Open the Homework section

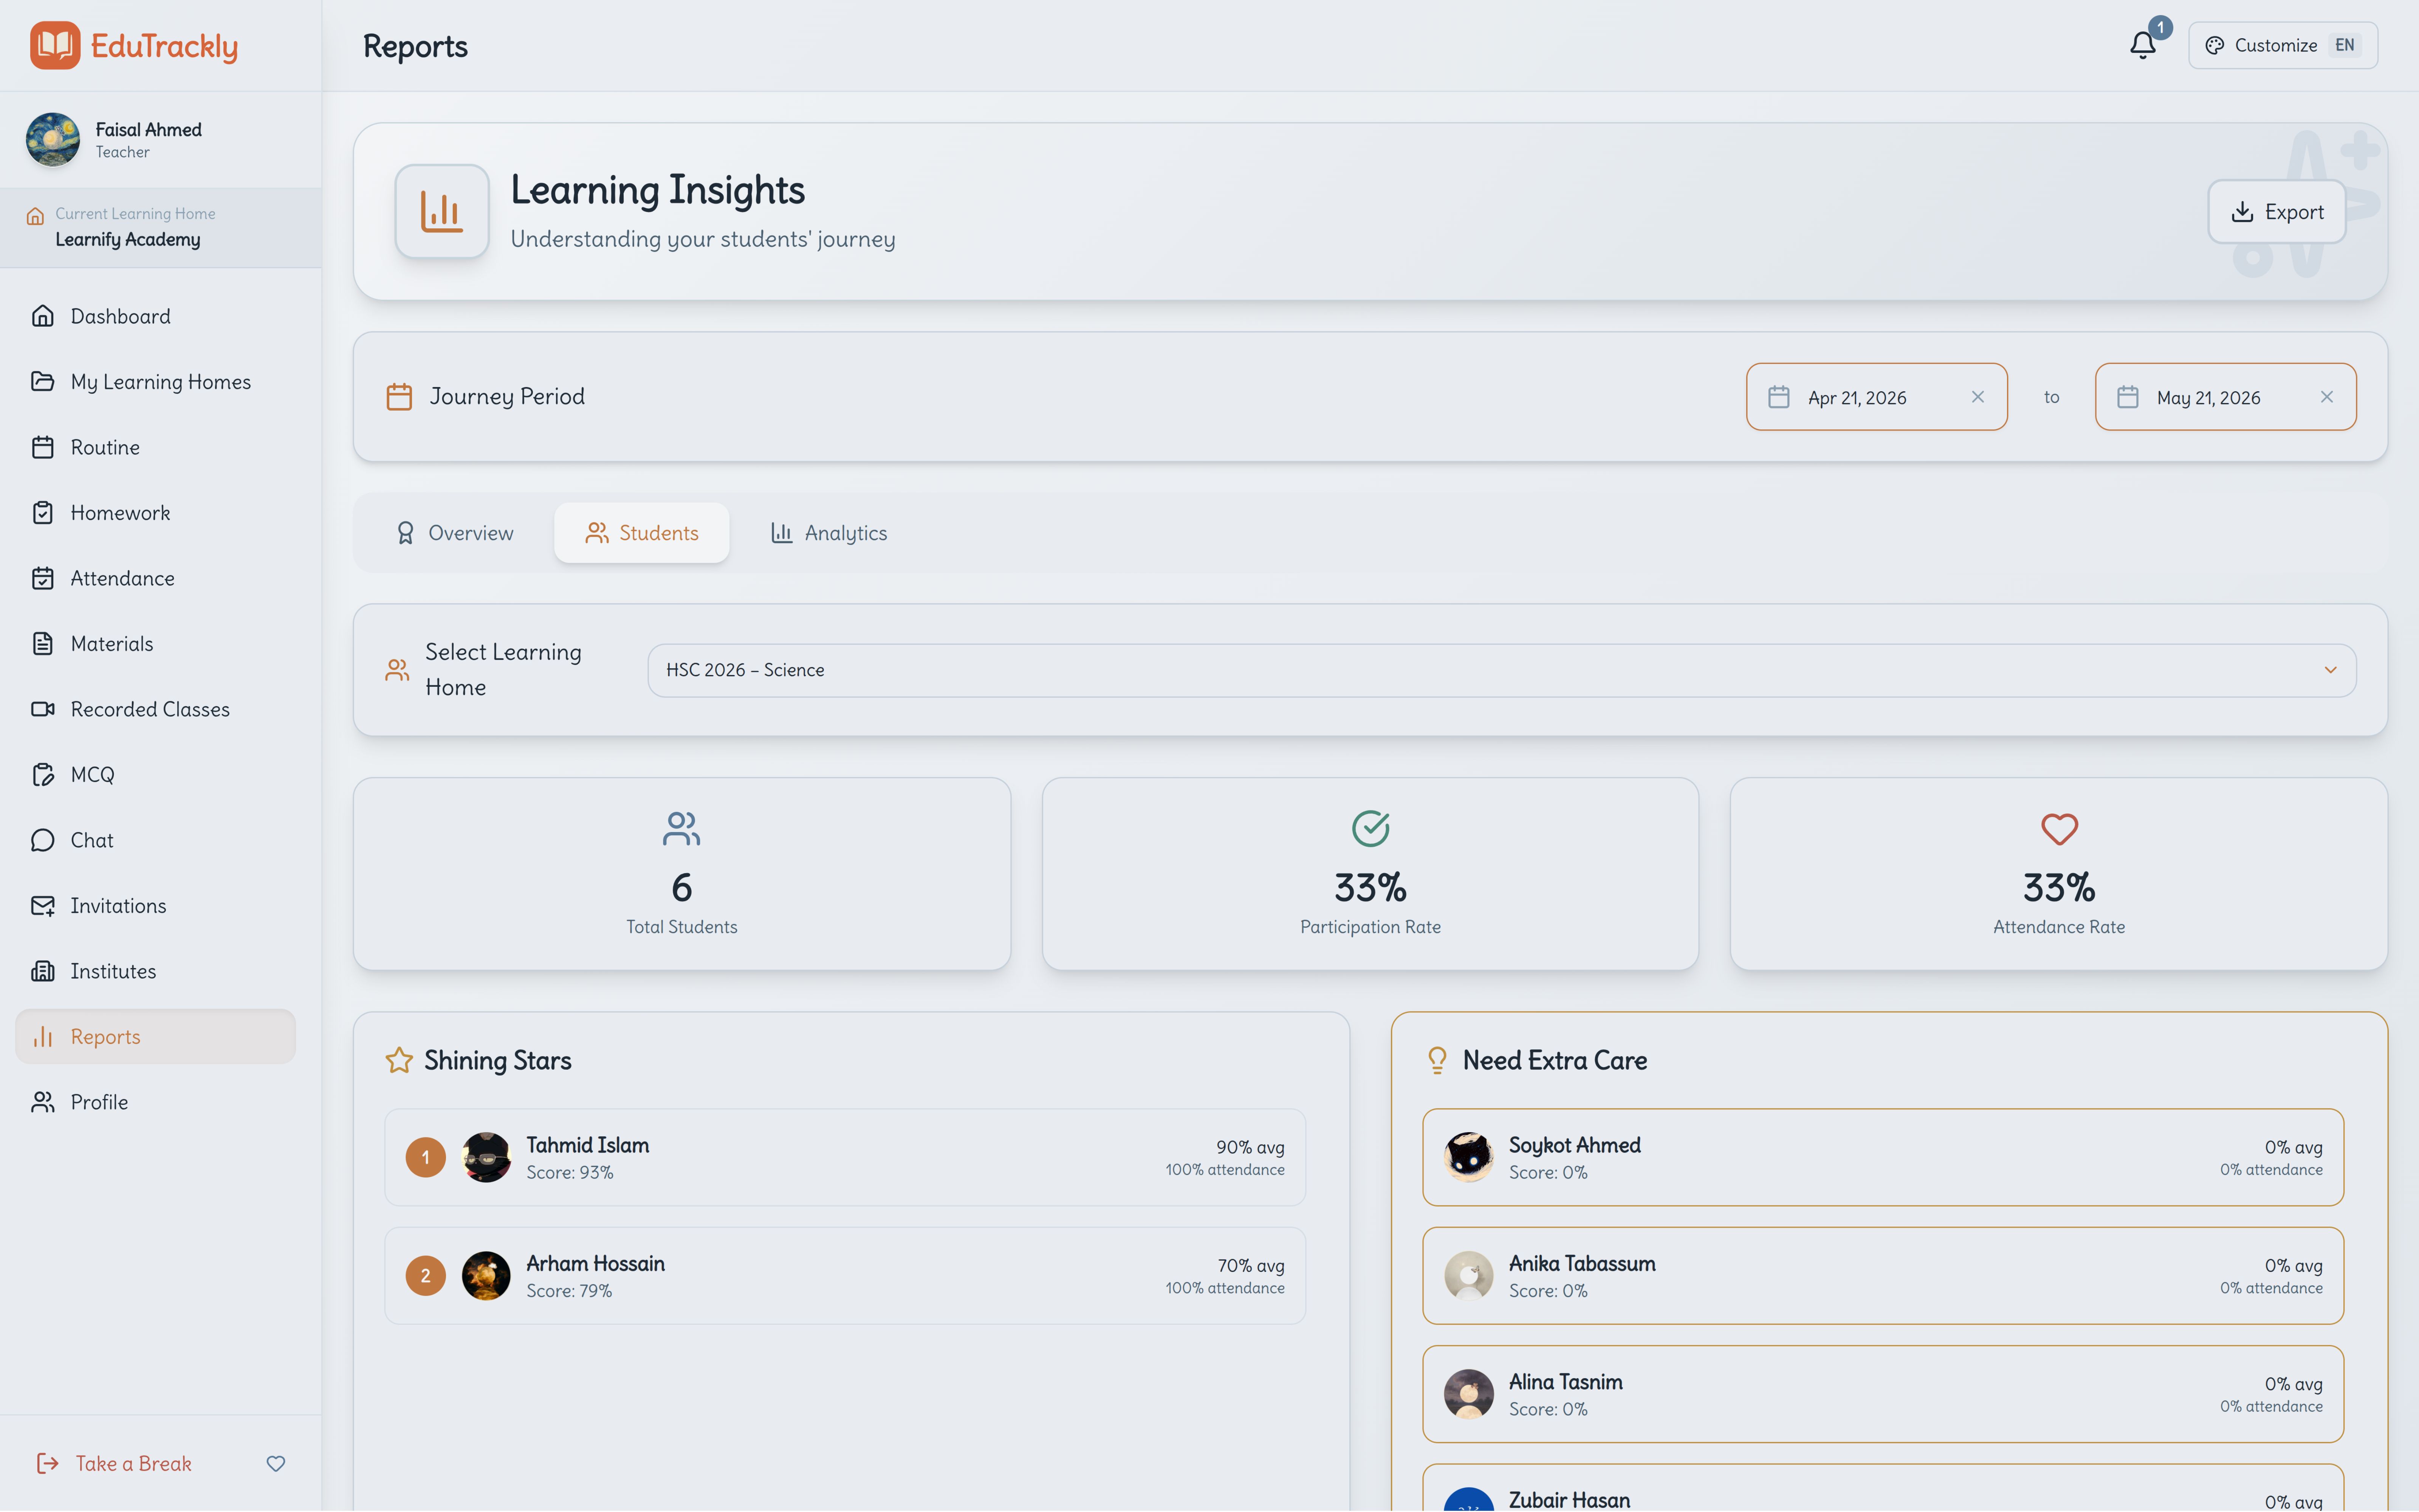[155, 513]
